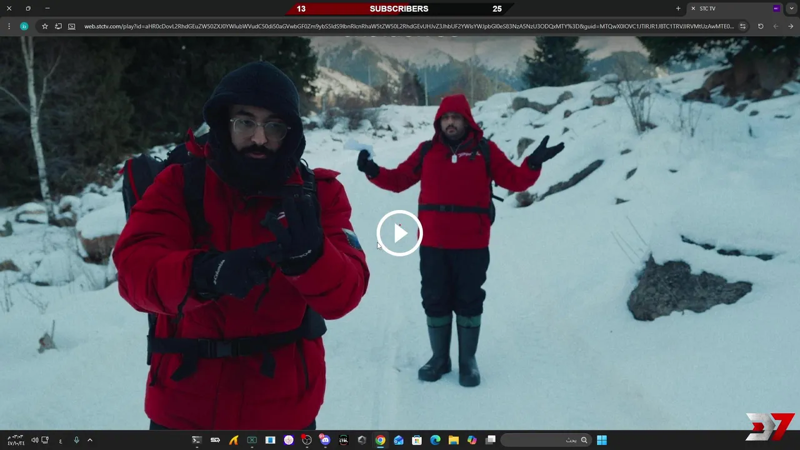Screen dimensions: 800x450
Task: Open Unity Hub icon in taskbar
Action: tap(362, 440)
